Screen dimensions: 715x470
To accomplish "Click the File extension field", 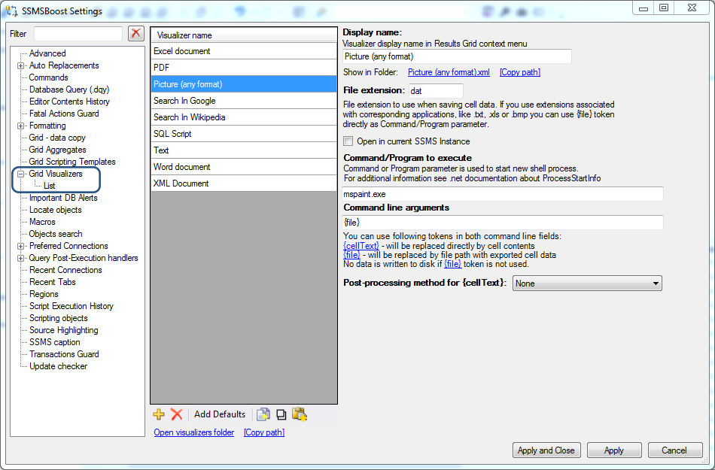I will pyautogui.click(x=436, y=91).
